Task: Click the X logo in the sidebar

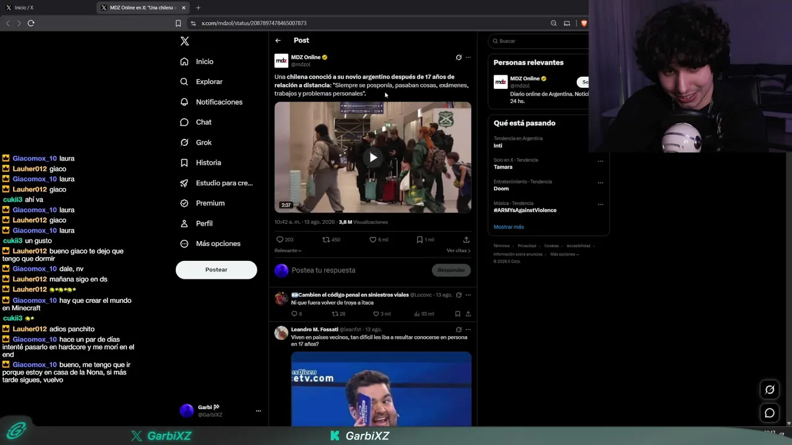Action: point(184,41)
